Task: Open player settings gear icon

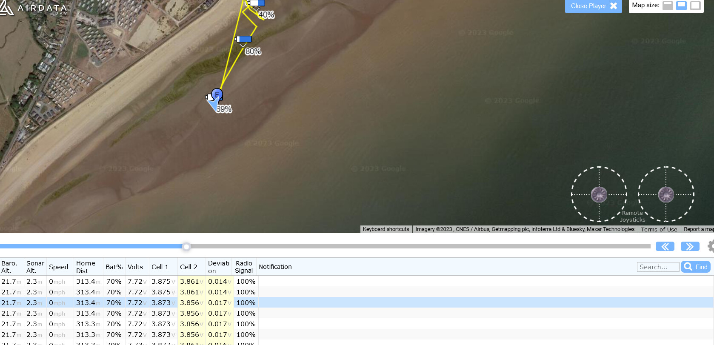Action: (711, 246)
